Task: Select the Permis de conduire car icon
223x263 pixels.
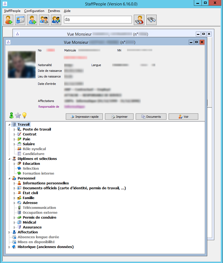Action: click(19, 217)
